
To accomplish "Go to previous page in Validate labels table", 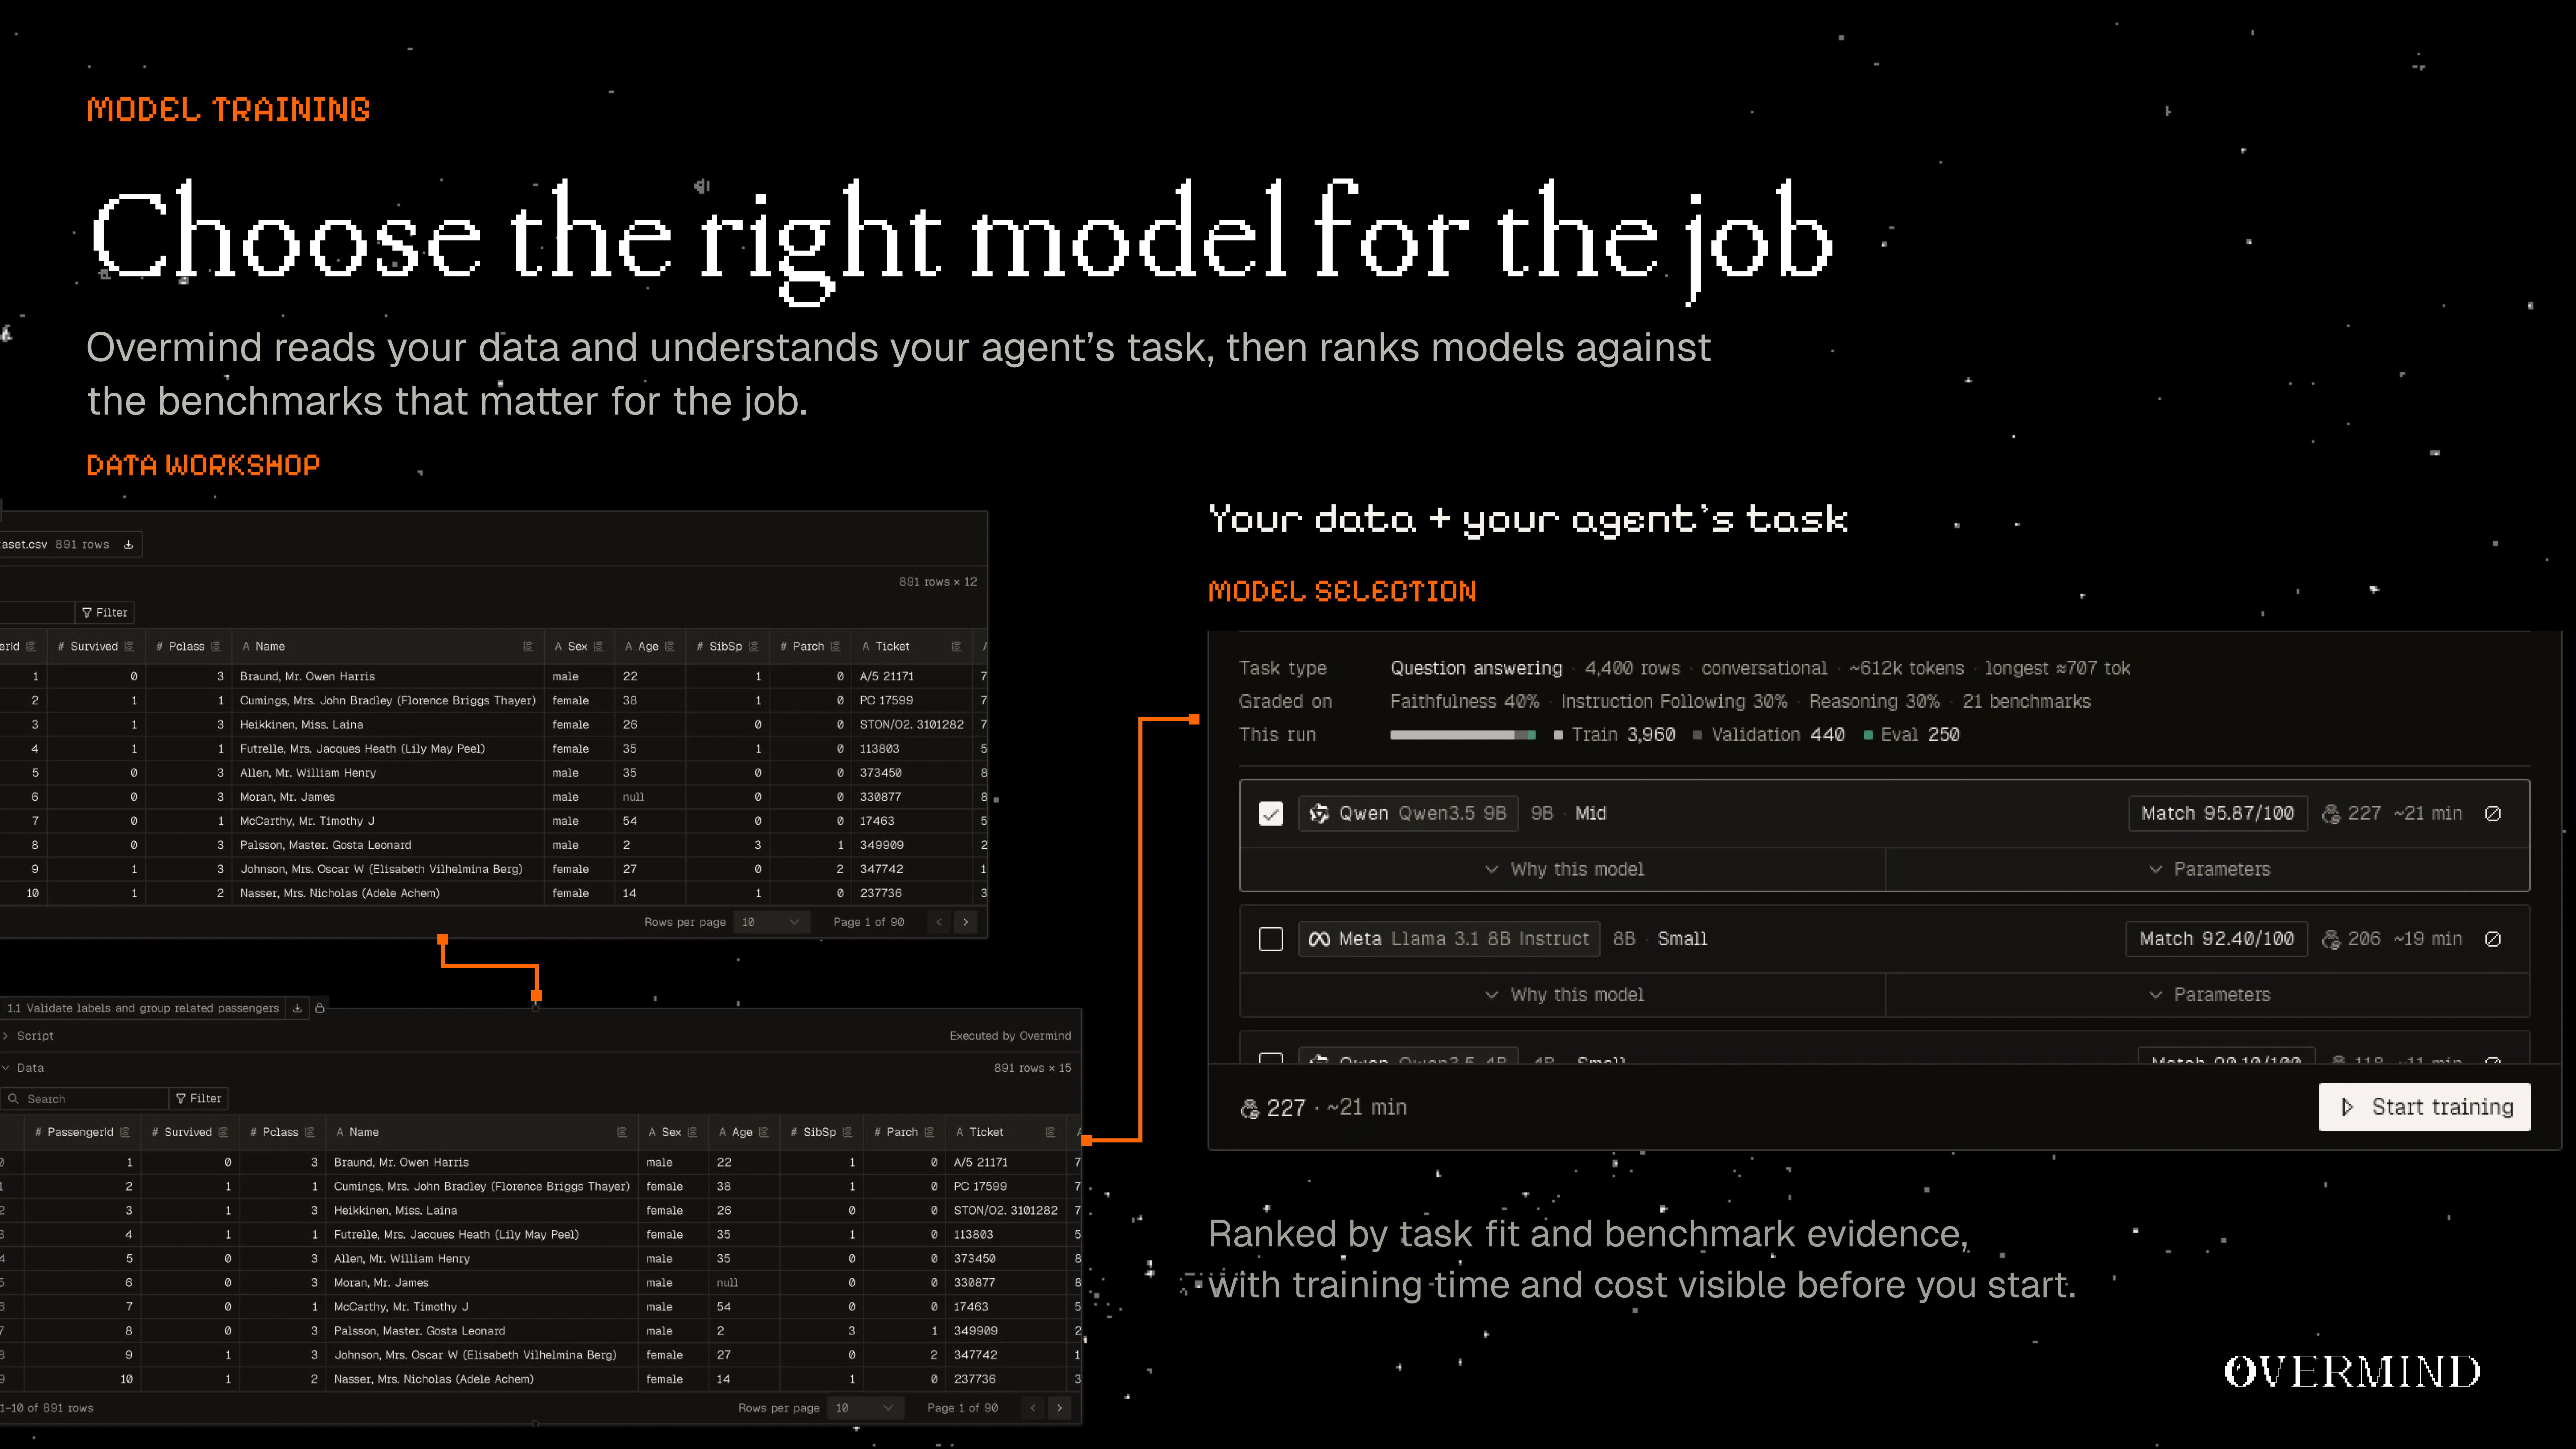I will pyautogui.click(x=1033, y=1408).
